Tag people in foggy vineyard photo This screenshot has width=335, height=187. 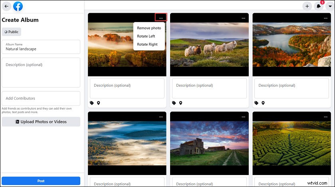tap(92, 103)
